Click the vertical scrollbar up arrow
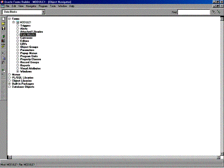This screenshot has width=224, height=168. [222, 19]
